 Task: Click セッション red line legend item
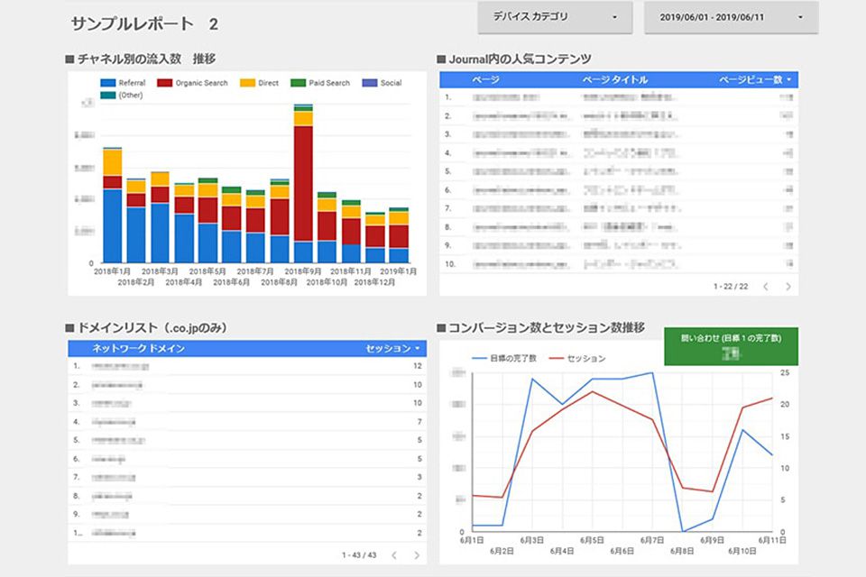[585, 358]
